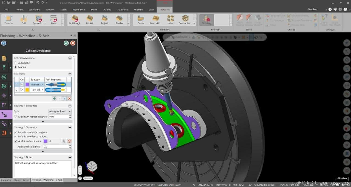351x187 pixels.
Task: Select the Pocket 3D toolpath
Action: click(x=90, y=20)
